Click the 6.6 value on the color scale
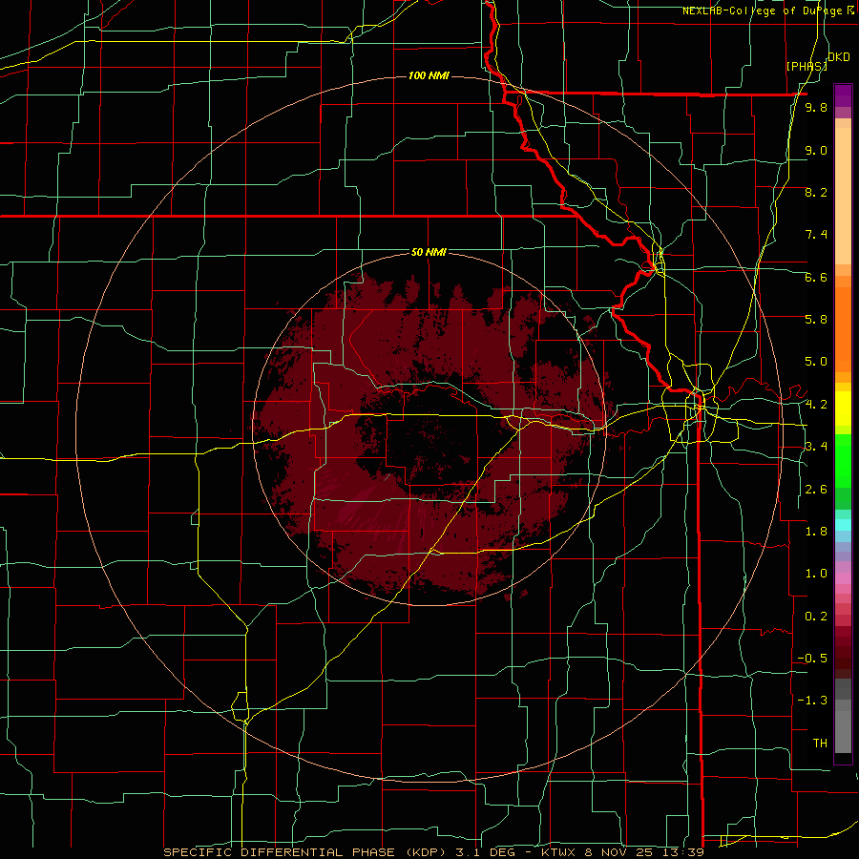Viewport: 859px width, 859px height. click(816, 277)
